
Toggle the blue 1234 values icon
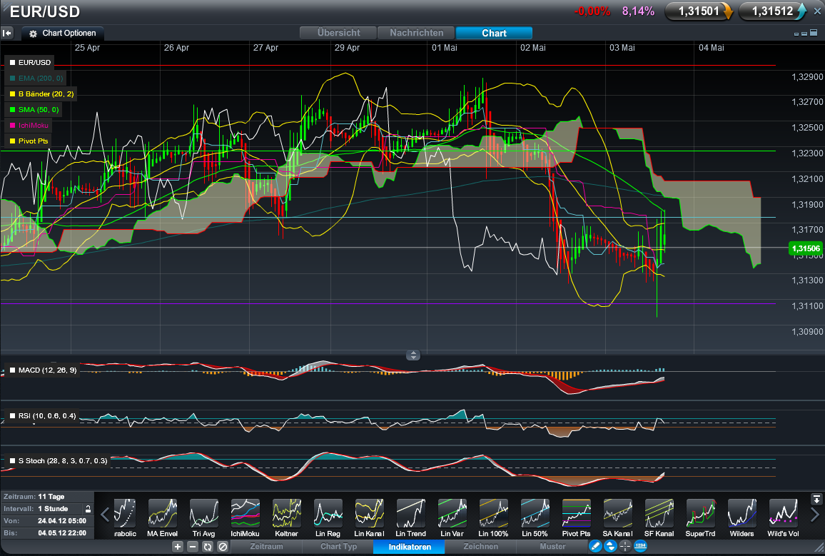click(x=640, y=547)
